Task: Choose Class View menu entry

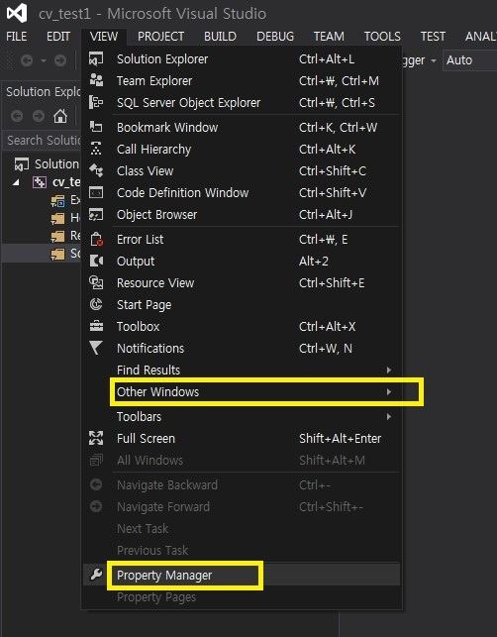Action: [x=242, y=170]
